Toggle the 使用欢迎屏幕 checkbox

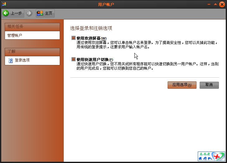(74, 38)
